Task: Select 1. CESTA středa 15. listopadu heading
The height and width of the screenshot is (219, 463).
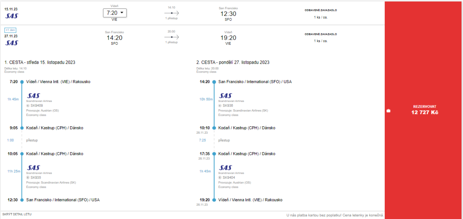Action: click(x=40, y=62)
